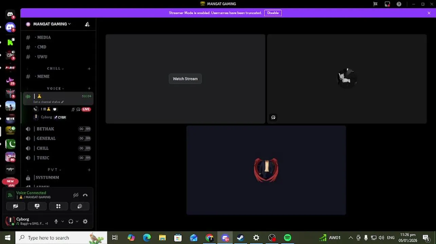Click Cyborg avatar in user panel
The height and width of the screenshot is (244, 436).
10,221
